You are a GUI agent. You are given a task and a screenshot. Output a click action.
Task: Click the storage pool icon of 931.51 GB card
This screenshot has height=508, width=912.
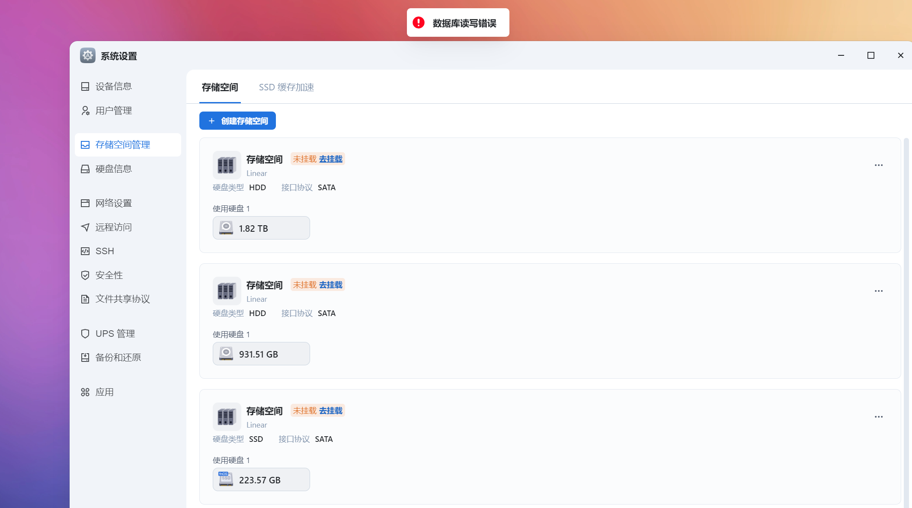pyautogui.click(x=227, y=291)
